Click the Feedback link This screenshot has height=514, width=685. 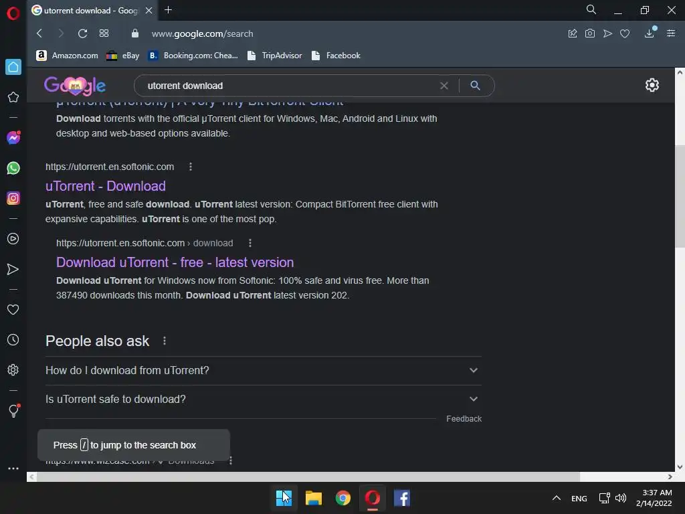(x=464, y=419)
